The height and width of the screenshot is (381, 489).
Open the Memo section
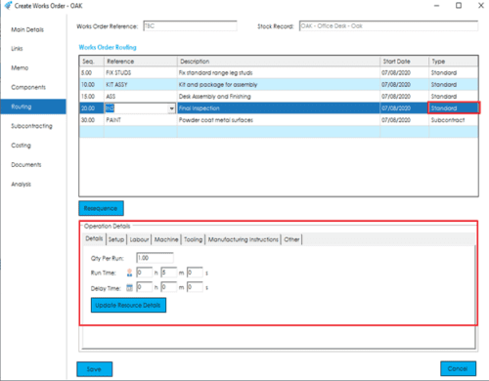(x=20, y=67)
